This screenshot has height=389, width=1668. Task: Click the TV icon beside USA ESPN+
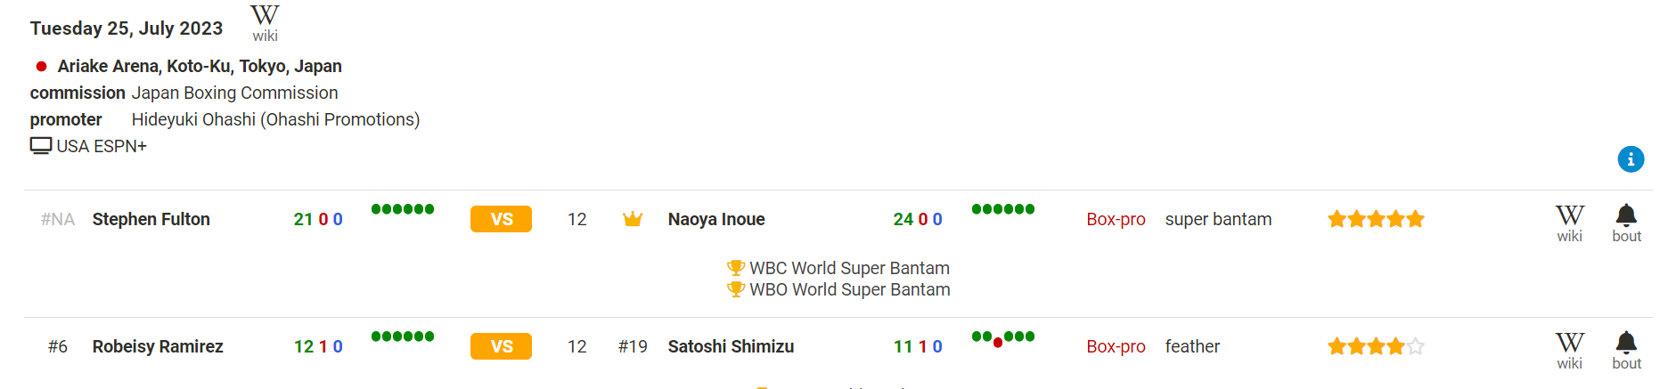tap(41, 146)
